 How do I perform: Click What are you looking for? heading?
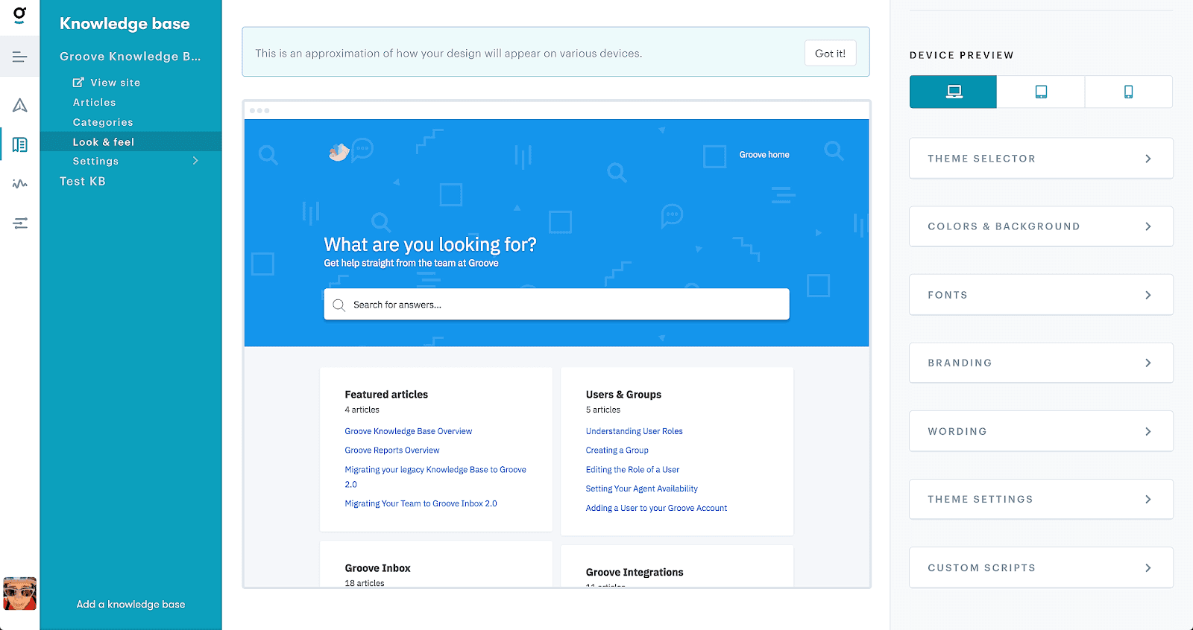point(430,244)
